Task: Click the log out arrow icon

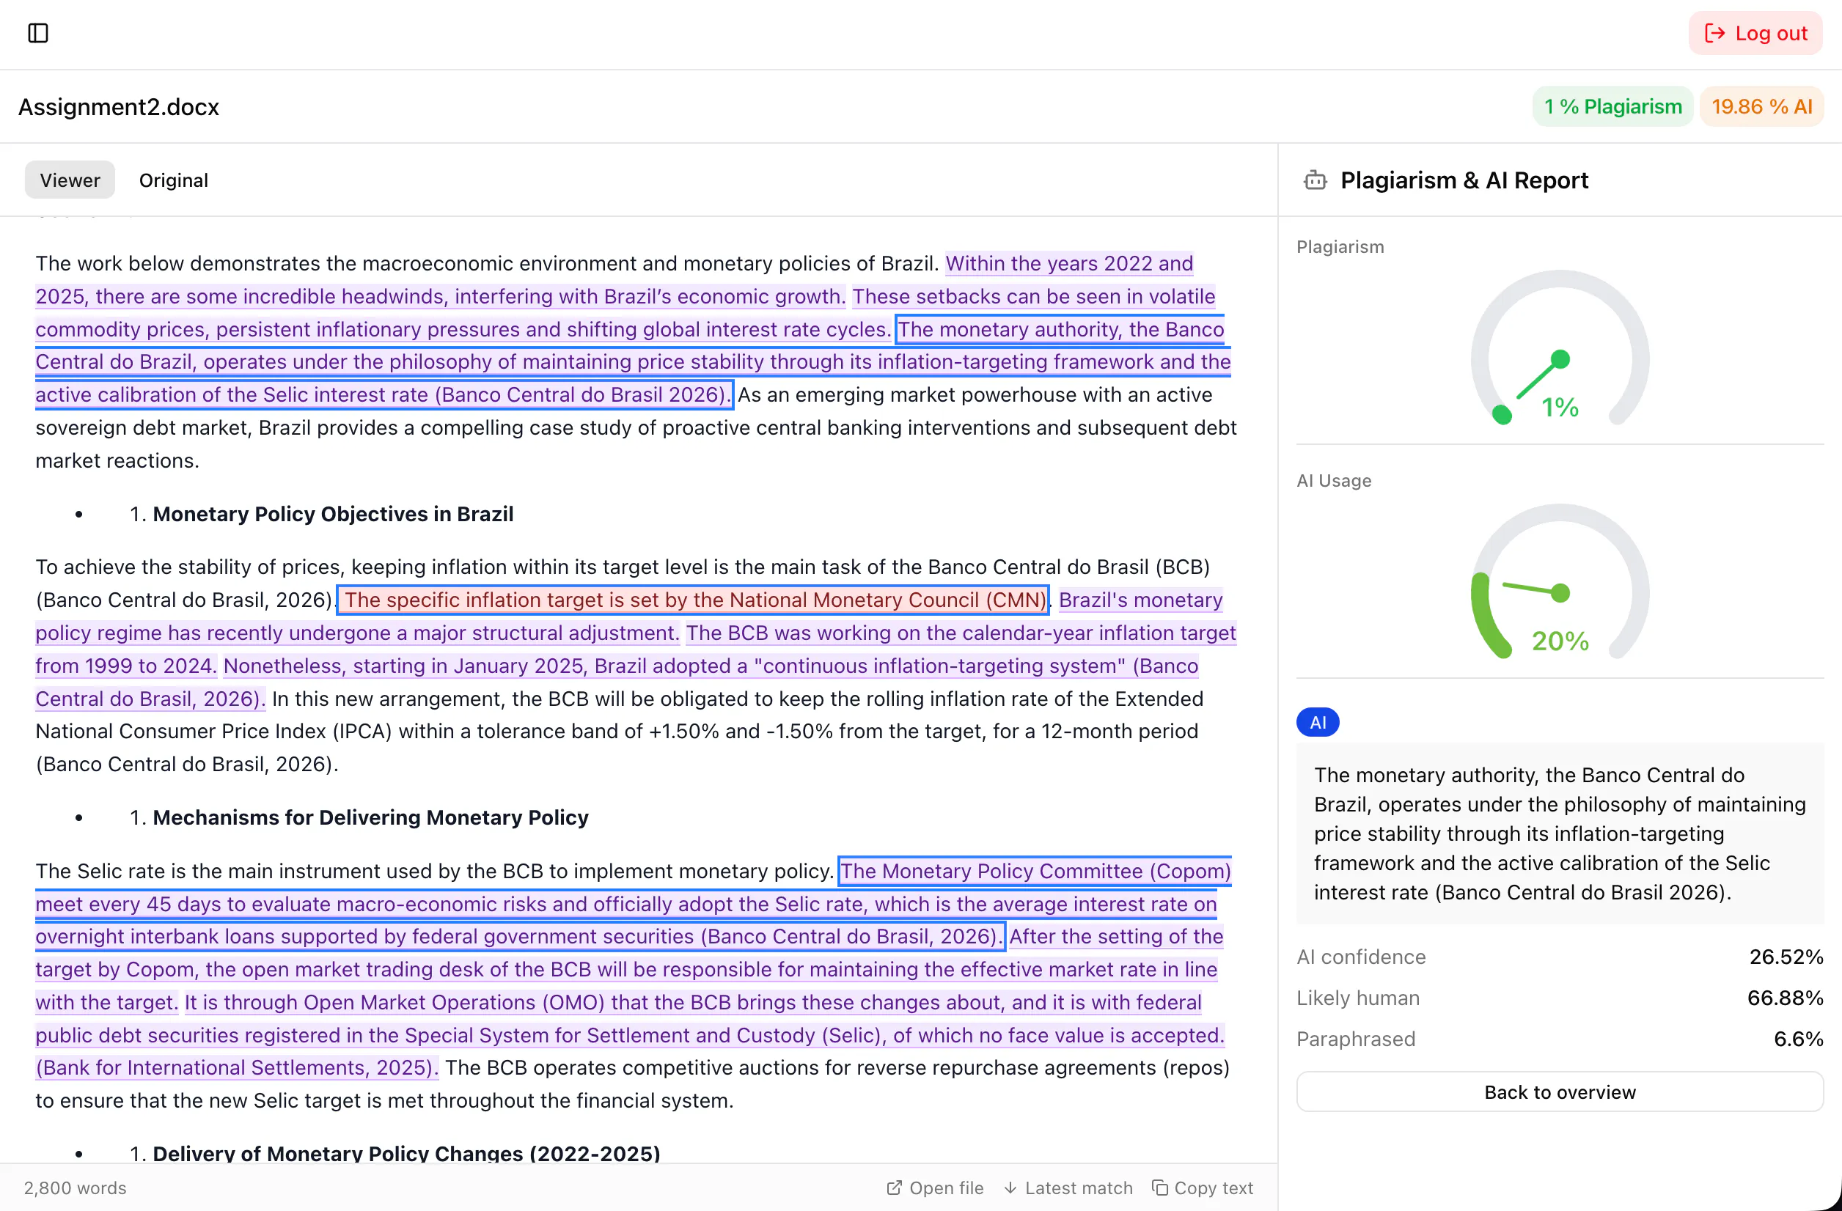Action: 1714,33
